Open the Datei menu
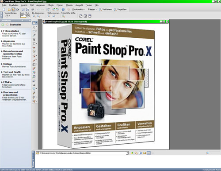The image size is (221, 171). 4,5
